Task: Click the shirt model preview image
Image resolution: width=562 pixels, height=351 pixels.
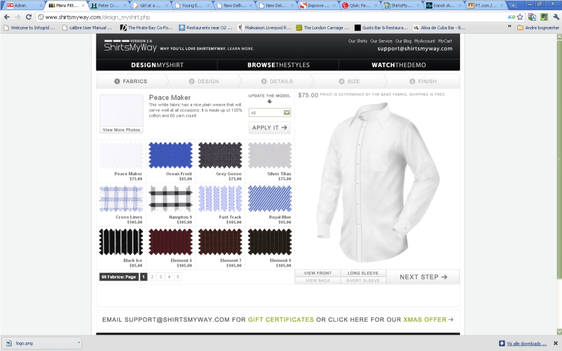Action: (378, 183)
